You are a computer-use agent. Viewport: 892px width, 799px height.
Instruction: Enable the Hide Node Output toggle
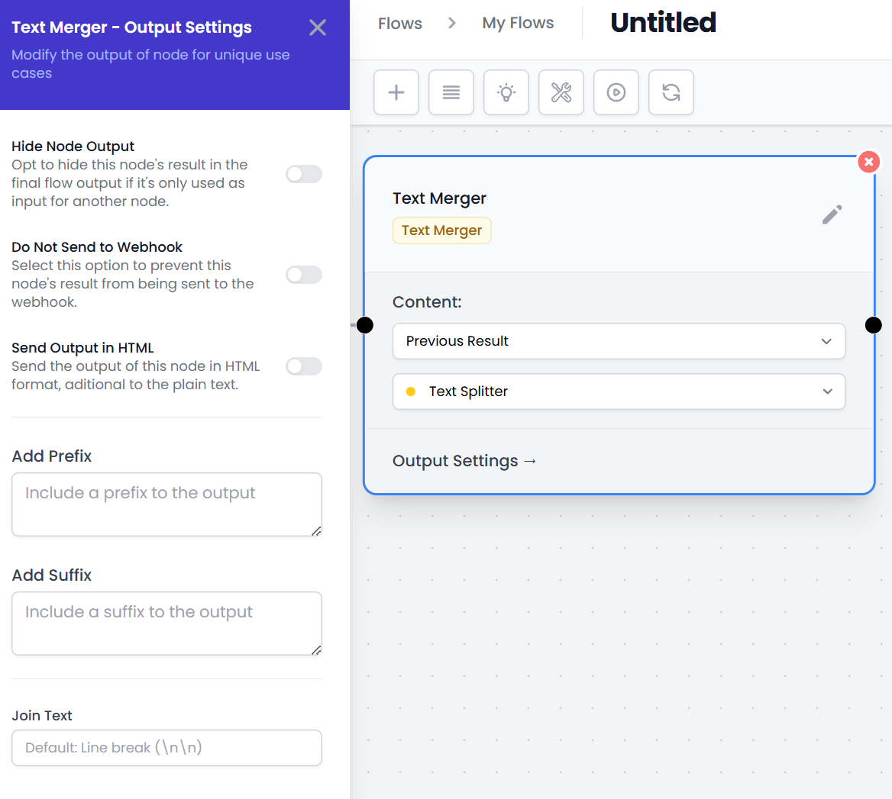(304, 174)
